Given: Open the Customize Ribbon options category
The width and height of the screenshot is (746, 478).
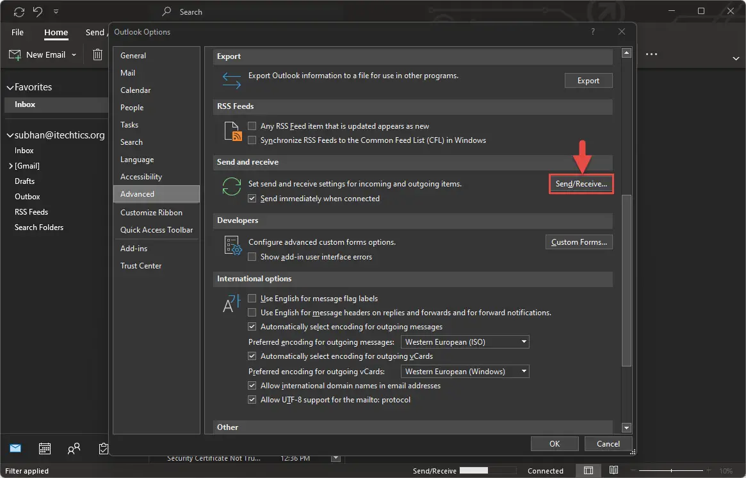Looking at the screenshot, I should [156, 212].
